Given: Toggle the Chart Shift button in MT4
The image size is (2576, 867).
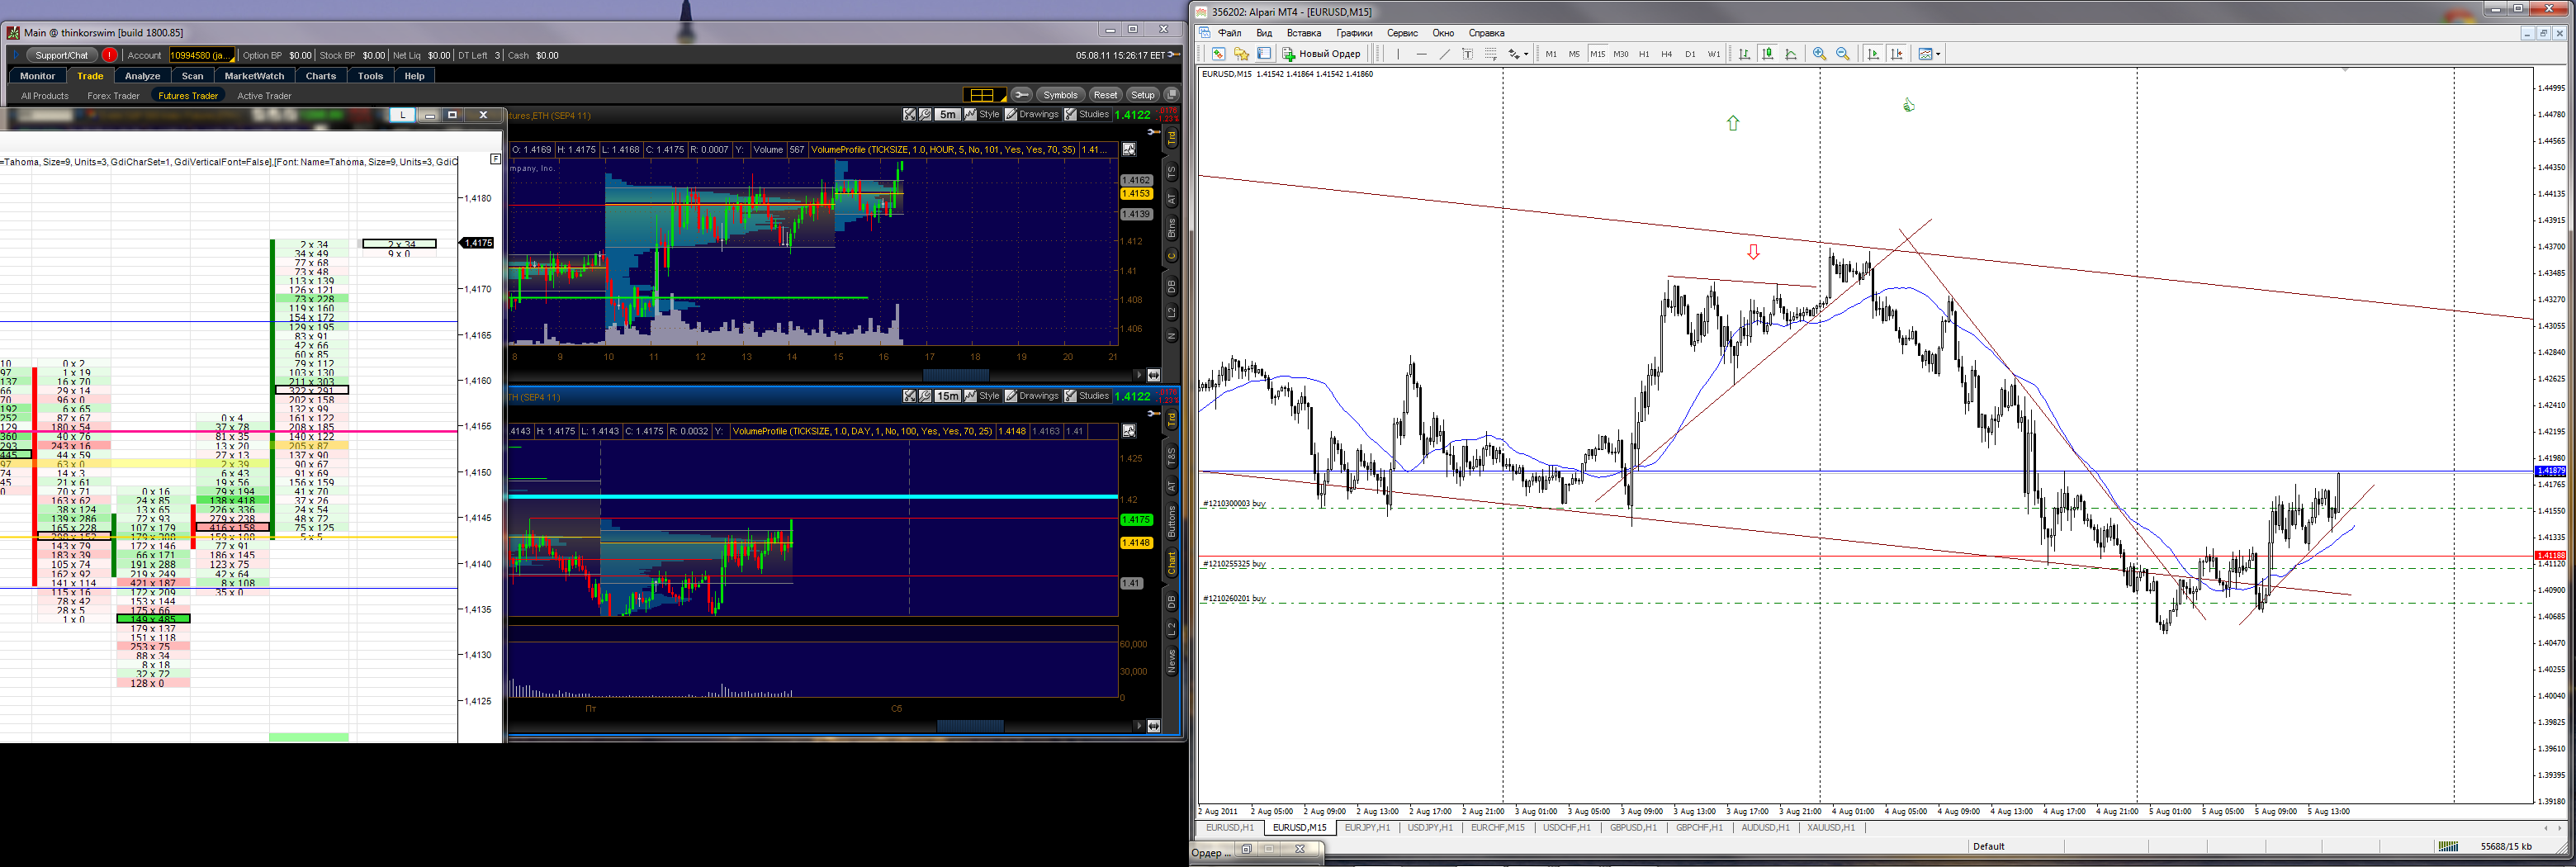Looking at the screenshot, I should tap(1896, 54).
